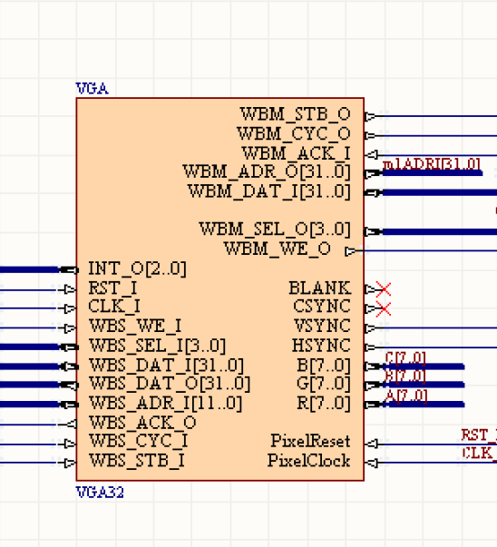Click the WBS_ACK_O output pin arrow
Viewport: 497px width, 547px height.
(x=71, y=425)
